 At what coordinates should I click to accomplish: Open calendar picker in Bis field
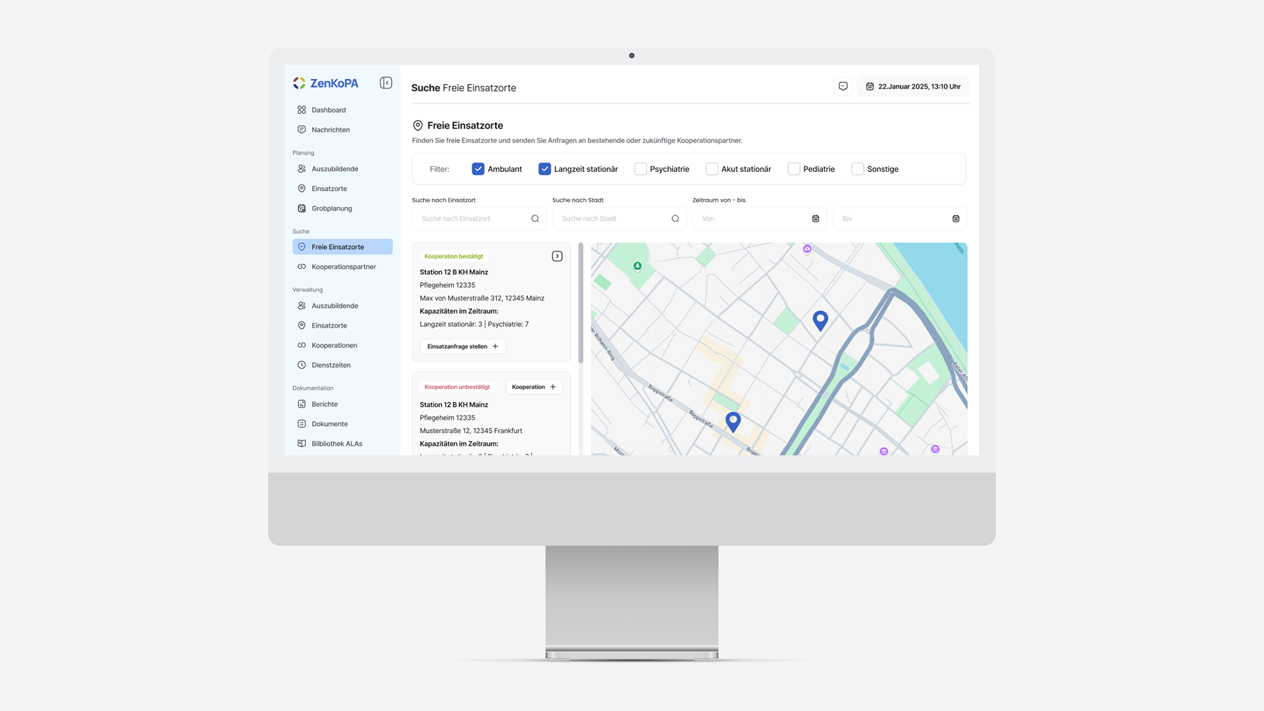tap(955, 219)
